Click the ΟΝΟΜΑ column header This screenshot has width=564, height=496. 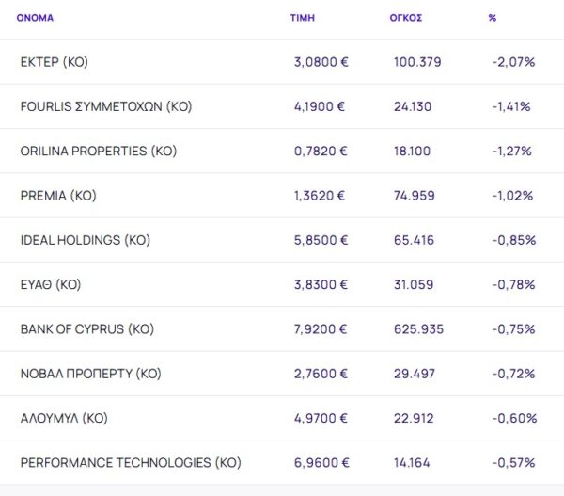point(35,18)
